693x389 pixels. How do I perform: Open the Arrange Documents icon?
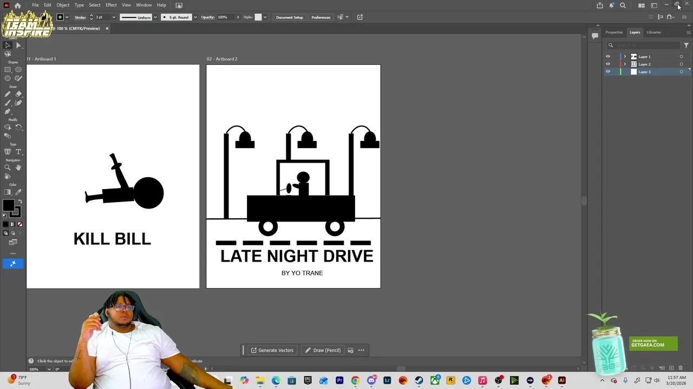(x=642, y=5)
